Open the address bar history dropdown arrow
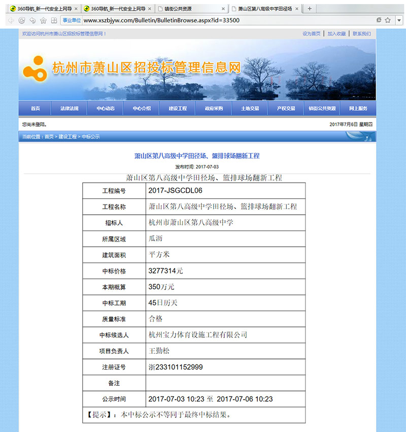406x432 pixels. [x=399, y=21]
